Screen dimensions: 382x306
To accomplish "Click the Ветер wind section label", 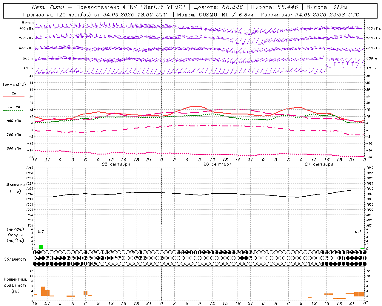I will point(27,23).
